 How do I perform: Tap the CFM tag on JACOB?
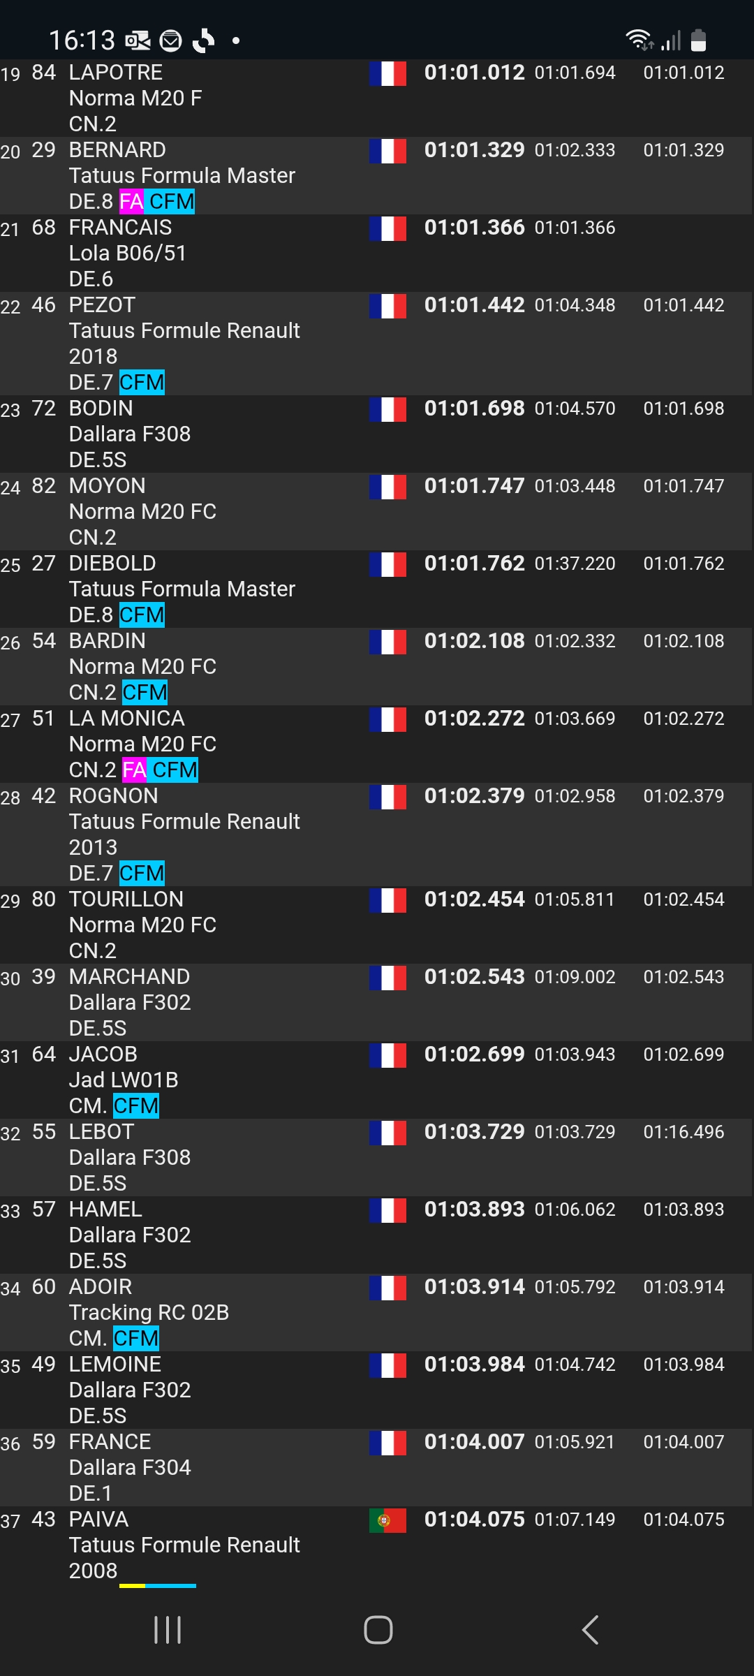tap(136, 1106)
